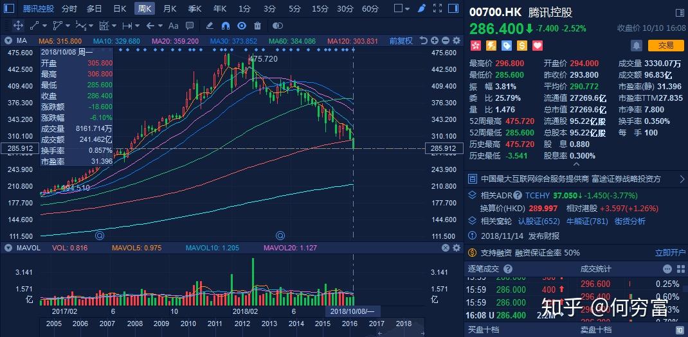Add a comment bubble annotation
This screenshot has width=688, height=337.
pos(190,26)
